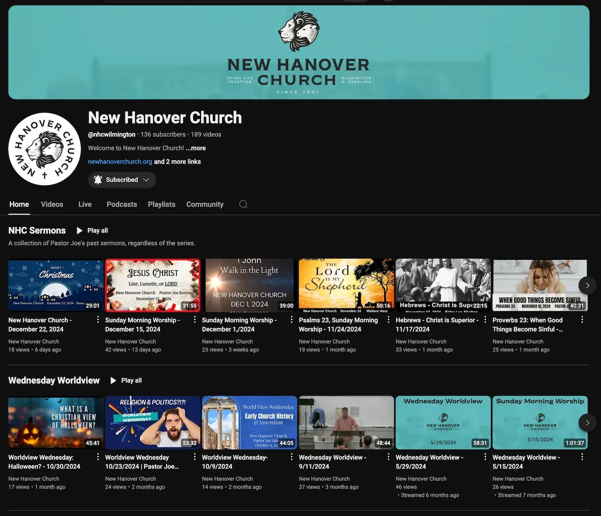601x516 pixels.
Task: Open the menu for the Wednesday Worldview 9/11/2024 video
Action: [388, 457]
